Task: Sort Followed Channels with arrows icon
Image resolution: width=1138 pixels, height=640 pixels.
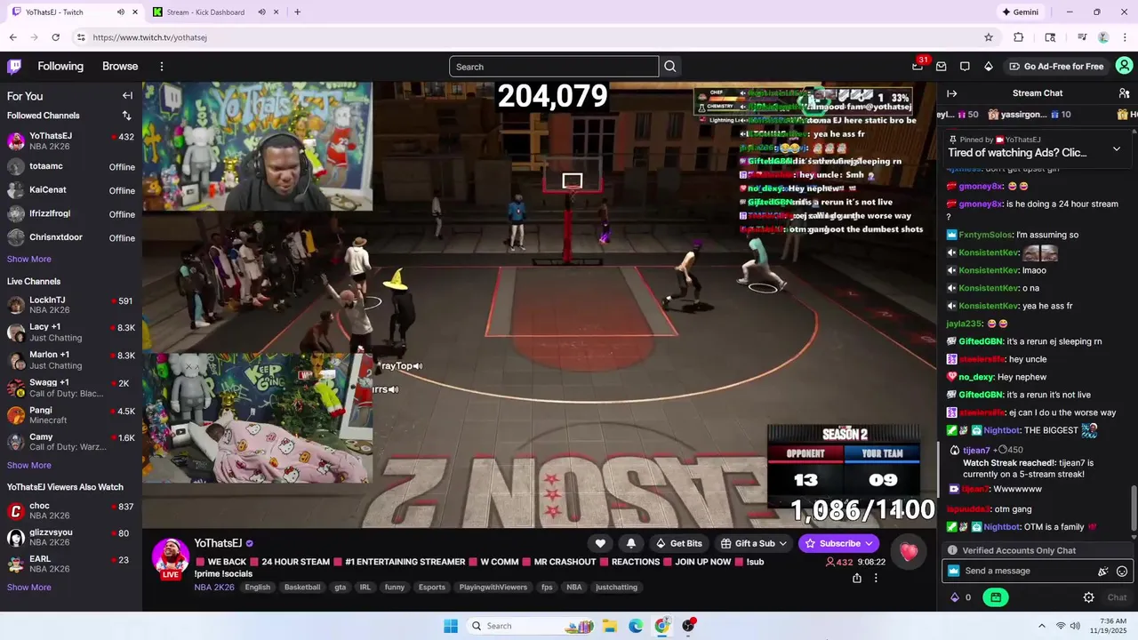Action: click(x=126, y=116)
